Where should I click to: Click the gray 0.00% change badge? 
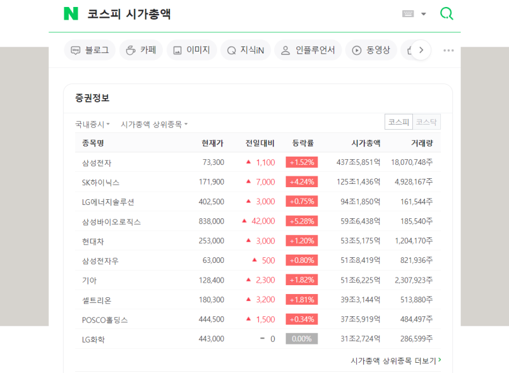click(x=302, y=339)
